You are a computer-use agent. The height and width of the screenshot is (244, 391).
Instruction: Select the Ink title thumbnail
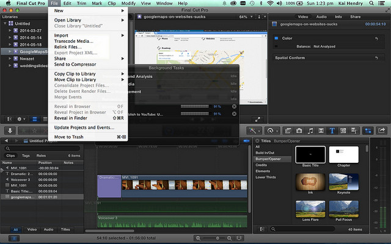310,182
